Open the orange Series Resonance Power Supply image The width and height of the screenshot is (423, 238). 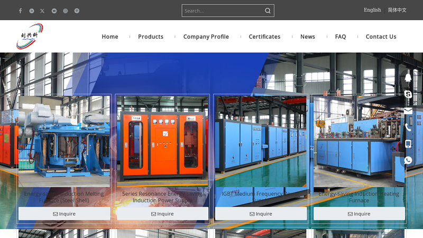(162, 141)
